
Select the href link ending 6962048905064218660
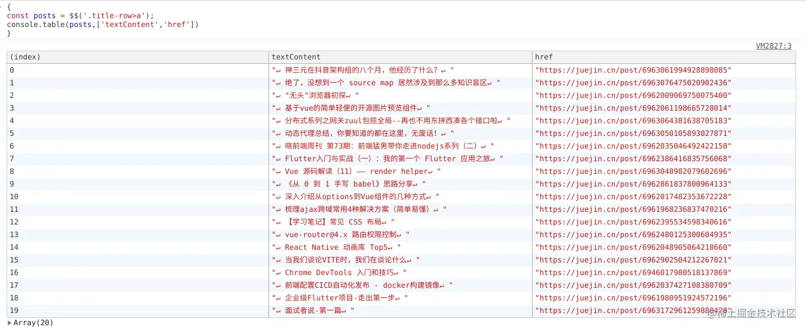pos(634,247)
